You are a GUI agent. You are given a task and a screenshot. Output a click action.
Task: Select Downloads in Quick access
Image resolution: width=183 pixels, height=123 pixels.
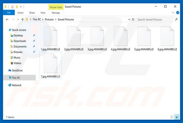[20, 41]
